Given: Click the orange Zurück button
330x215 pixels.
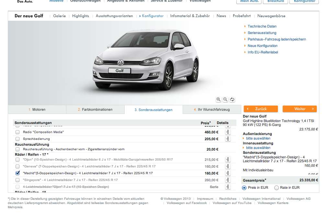Looking at the screenshot, I should [261, 109].
